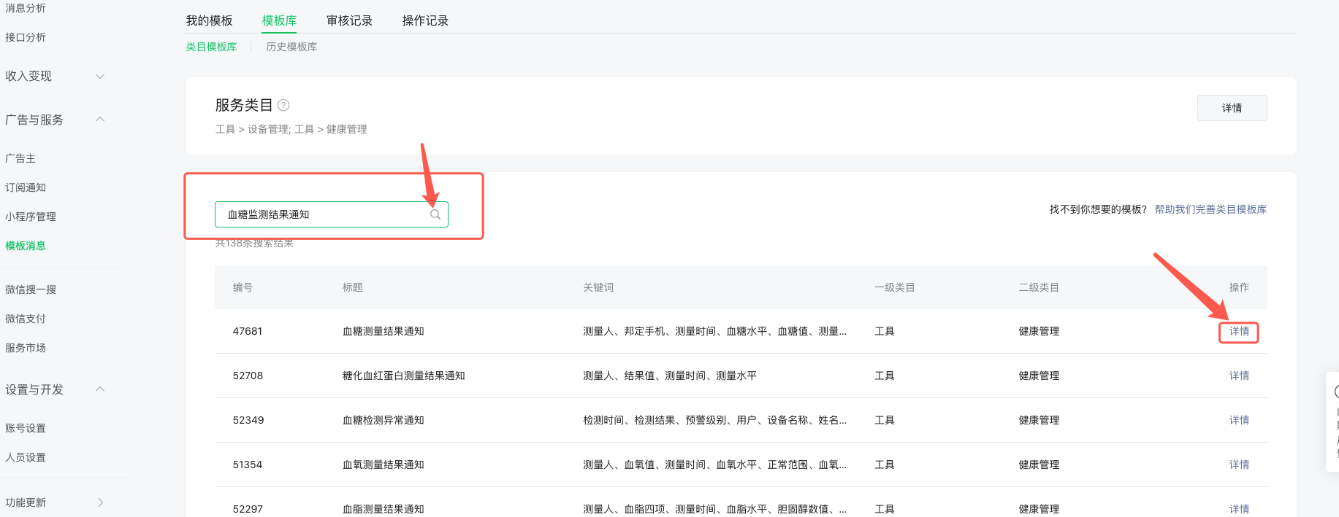
Task: Click the help icon beside 服务类目
Action: pyautogui.click(x=283, y=105)
